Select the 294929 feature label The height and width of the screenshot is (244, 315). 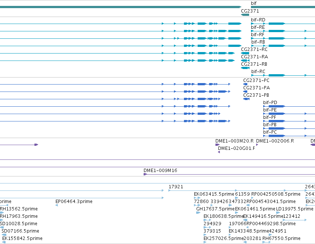pyautogui.click(x=212, y=224)
